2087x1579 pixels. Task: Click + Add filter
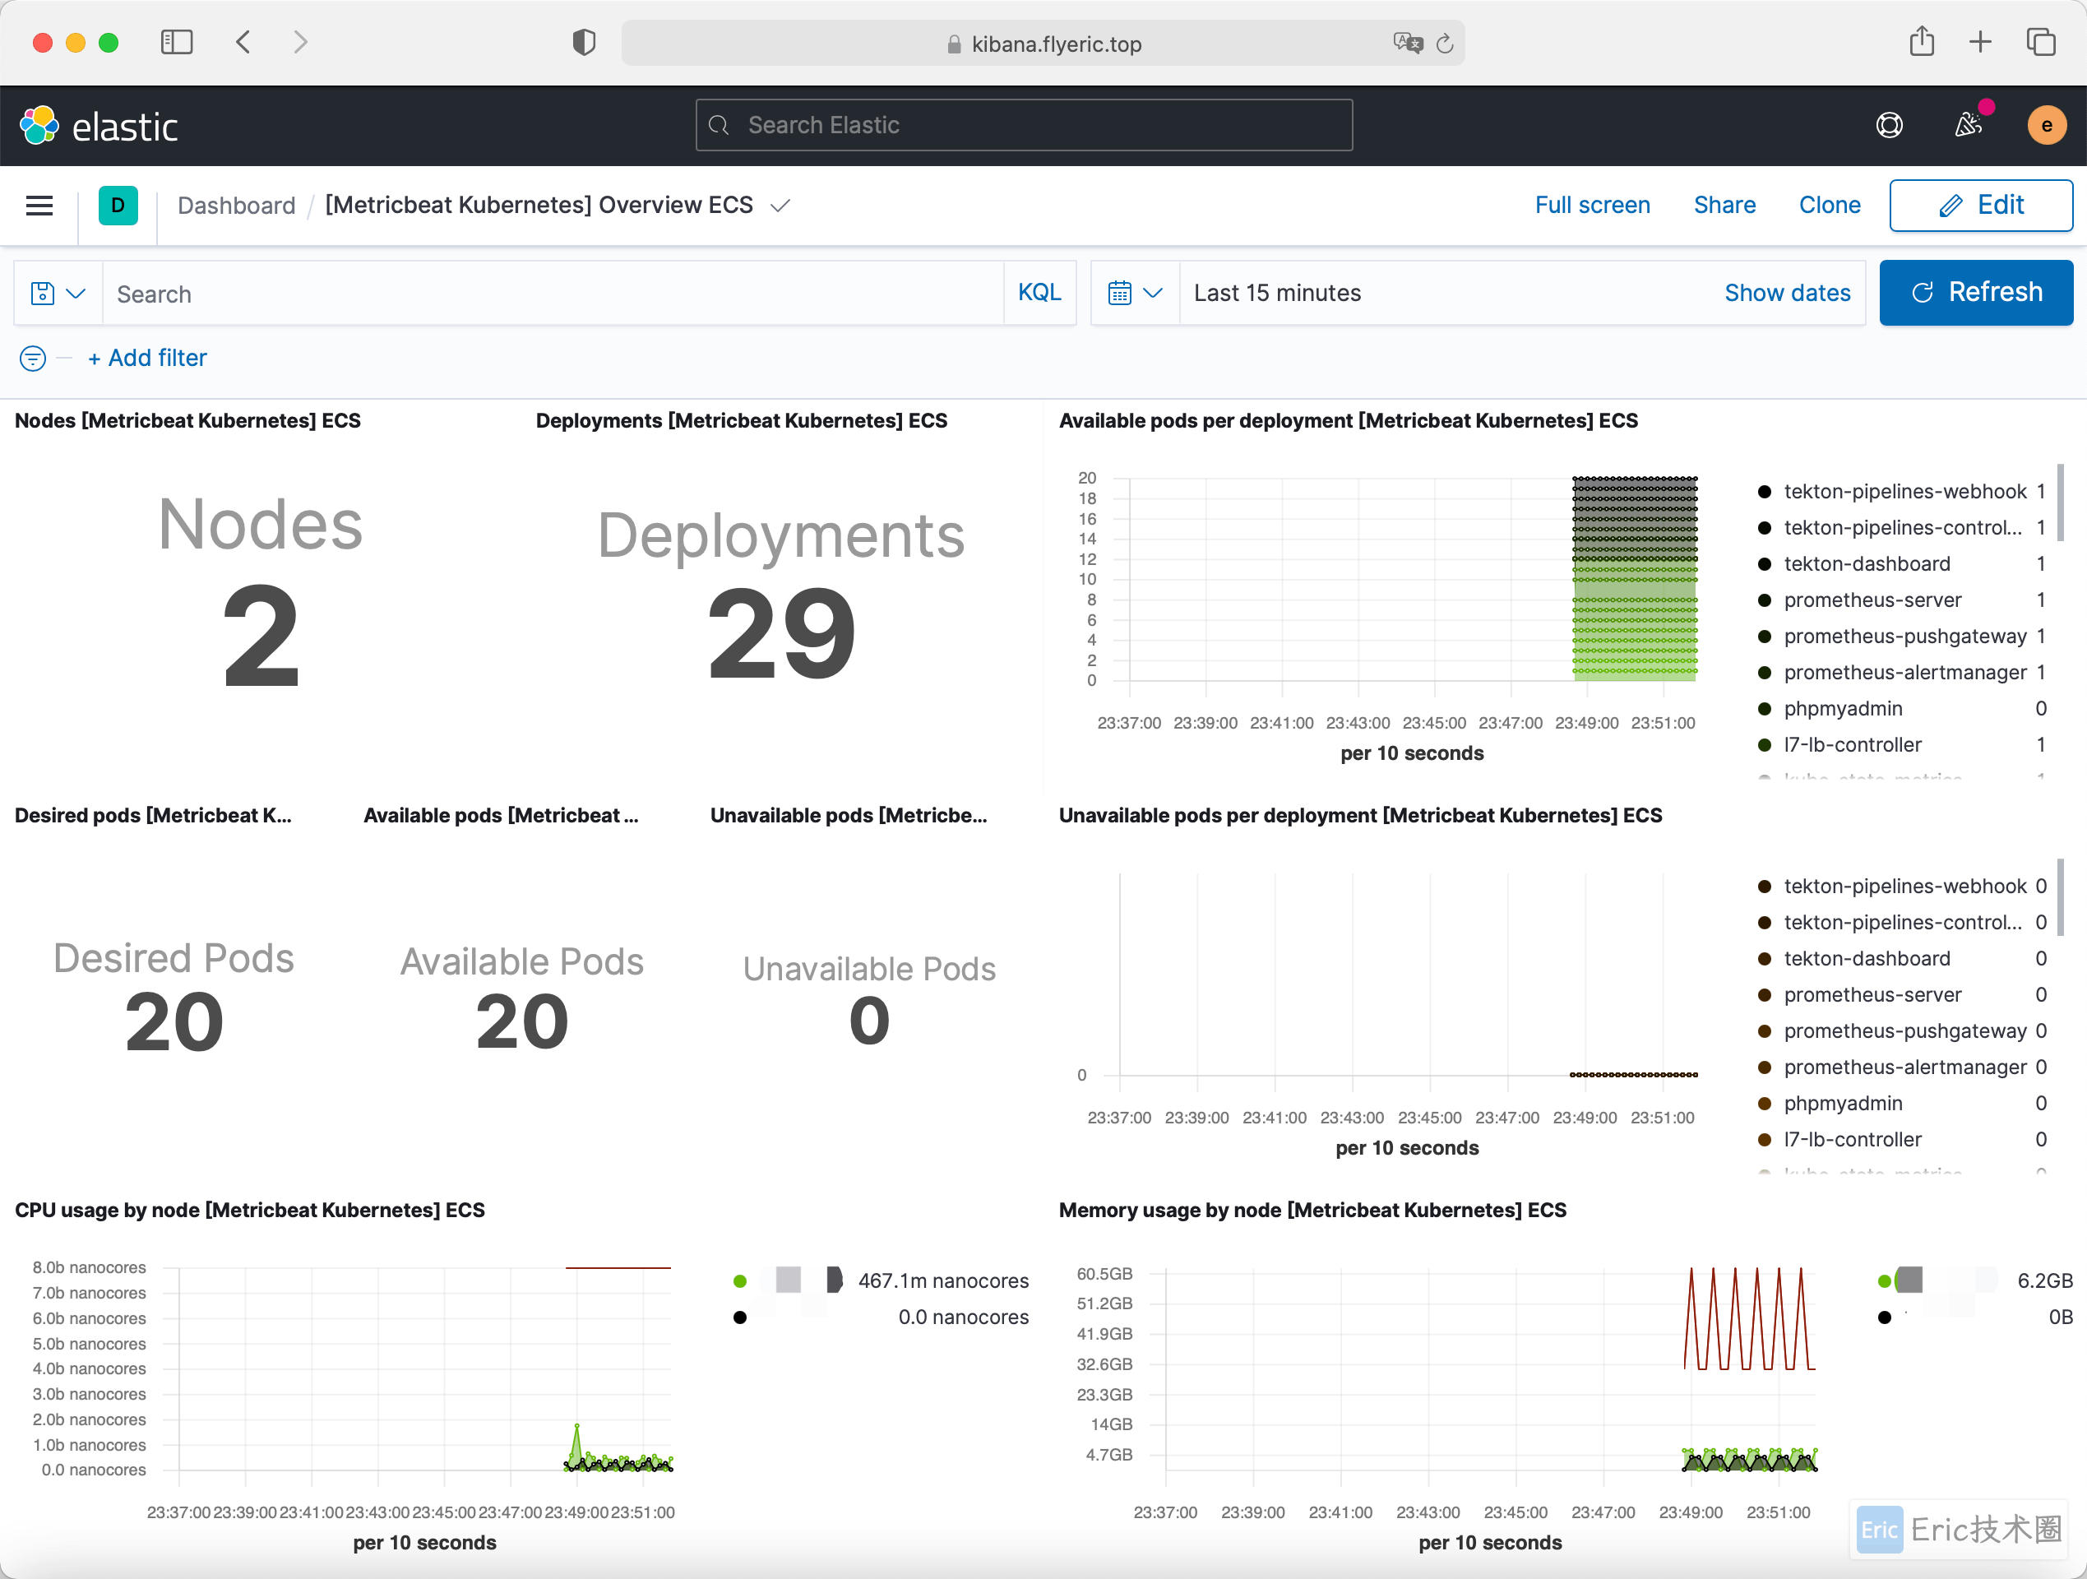(147, 359)
